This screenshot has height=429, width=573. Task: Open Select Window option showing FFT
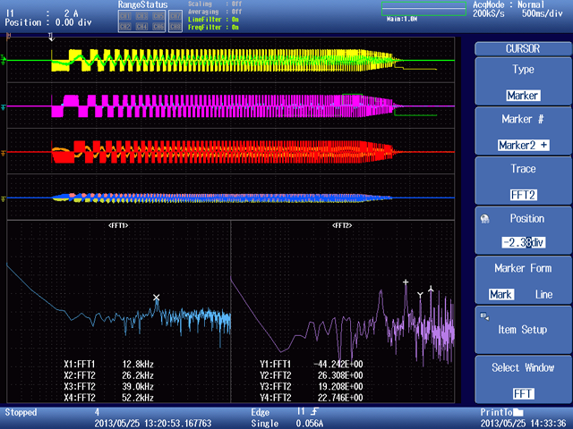tap(523, 379)
